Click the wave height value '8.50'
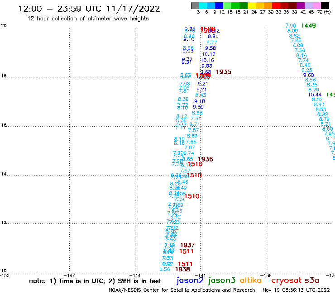 (328, 129)
